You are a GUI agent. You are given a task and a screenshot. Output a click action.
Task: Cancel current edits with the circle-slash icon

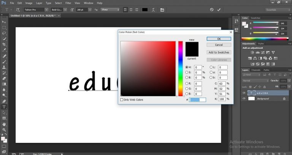coord(212,10)
